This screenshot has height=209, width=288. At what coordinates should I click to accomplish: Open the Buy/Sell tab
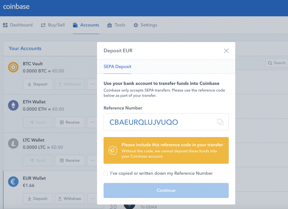(x=53, y=25)
